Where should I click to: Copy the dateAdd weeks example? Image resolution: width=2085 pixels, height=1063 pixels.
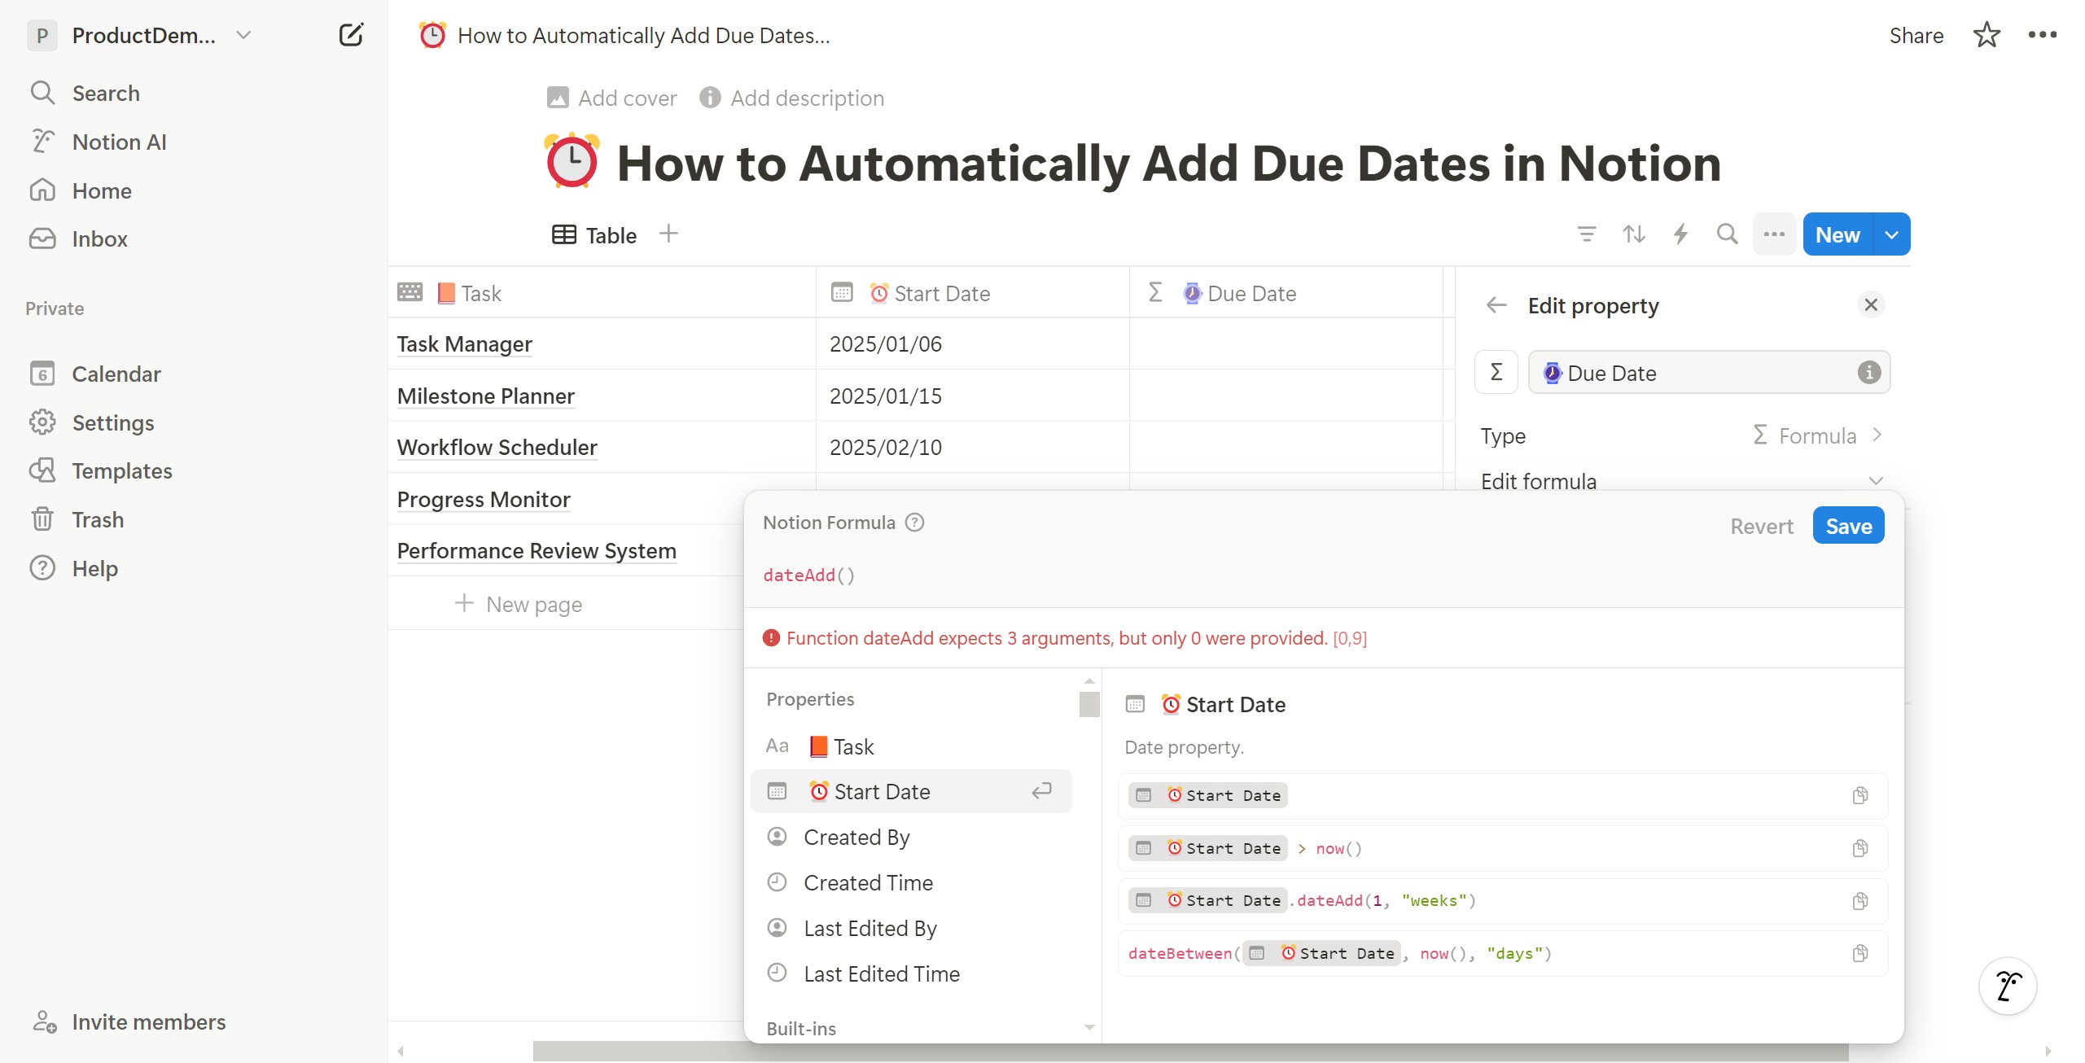click(x=1859, y=900)
